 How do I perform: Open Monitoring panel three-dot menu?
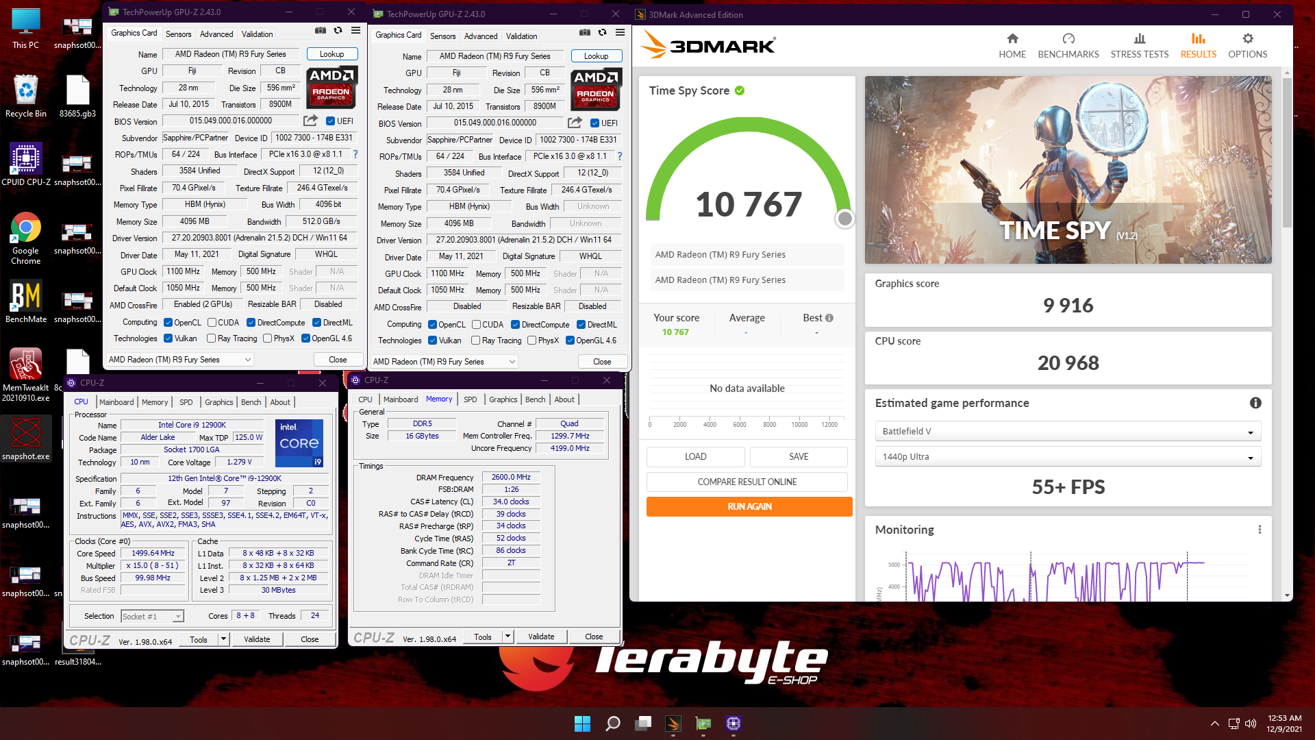(1259, 530)
